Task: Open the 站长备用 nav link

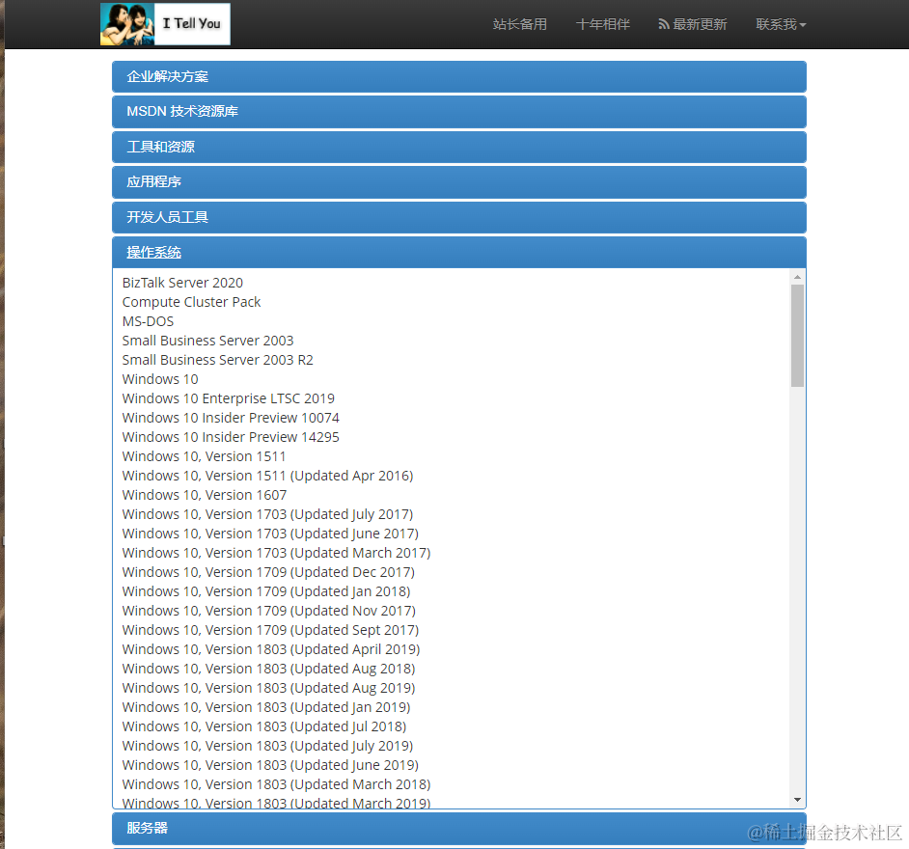Action: (520, 24)
